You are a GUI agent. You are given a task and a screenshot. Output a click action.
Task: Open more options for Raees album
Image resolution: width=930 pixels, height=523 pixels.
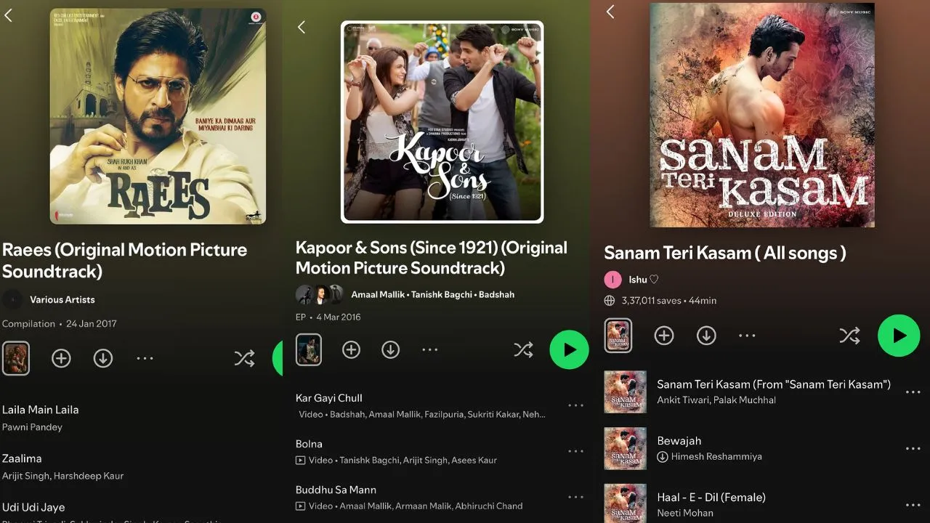point(145,358)
